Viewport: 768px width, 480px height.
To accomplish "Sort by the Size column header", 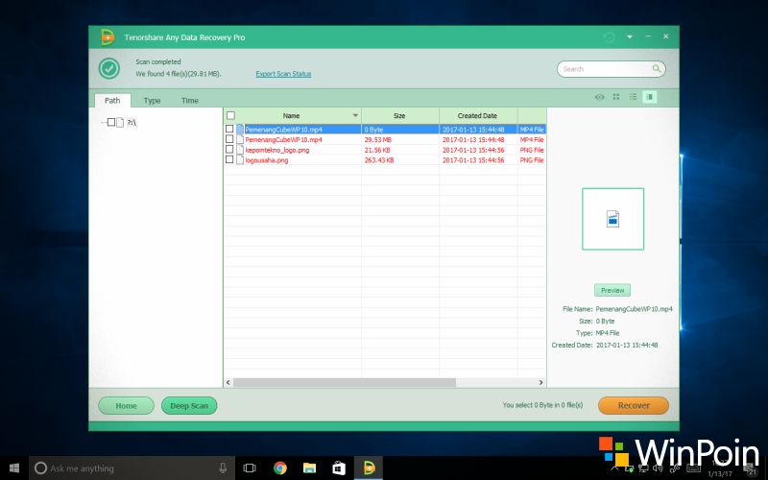I will coord(399,115).
